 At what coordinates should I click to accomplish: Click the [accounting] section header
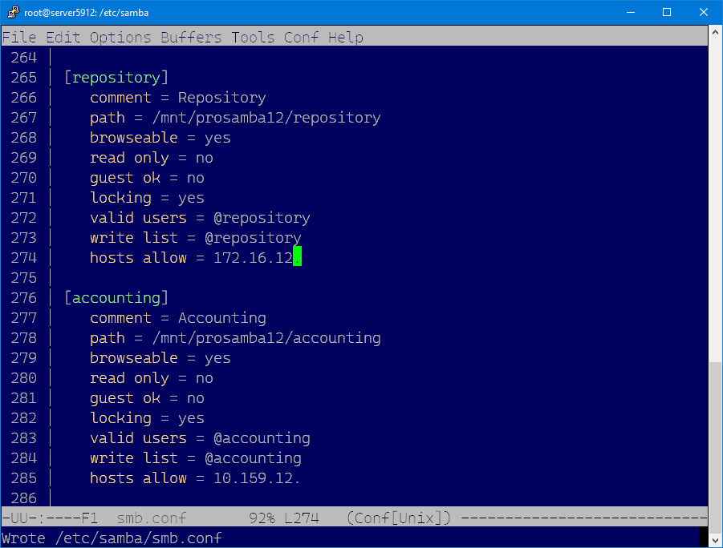click(x=116, y=298)
